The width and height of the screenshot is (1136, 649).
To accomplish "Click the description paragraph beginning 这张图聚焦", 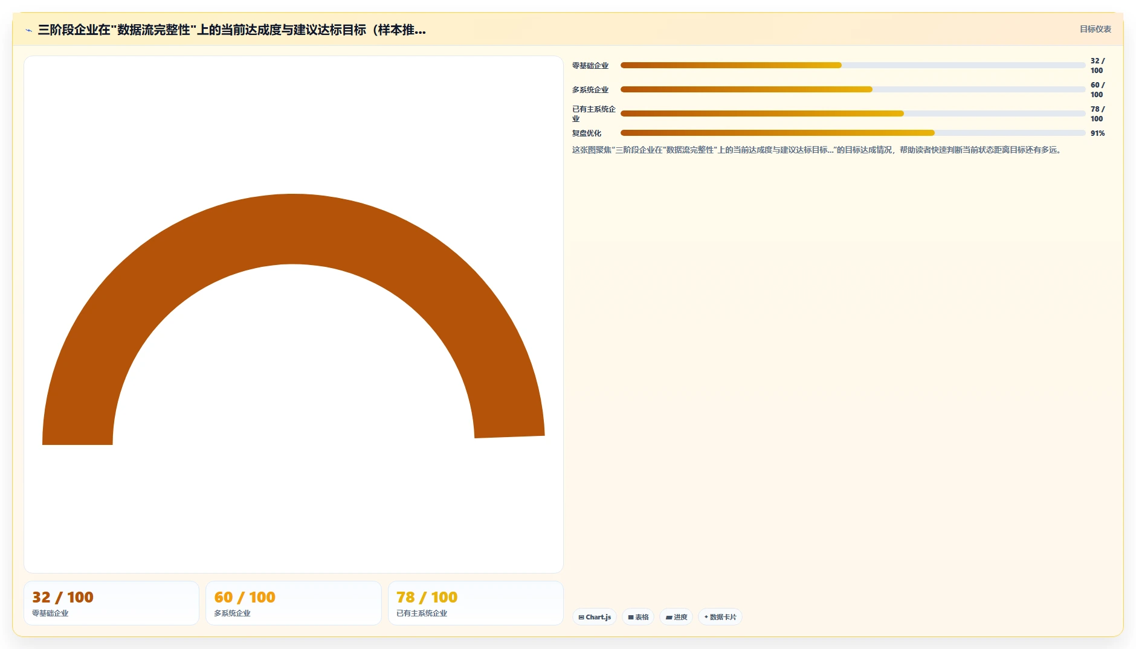I will pos(817,150).
